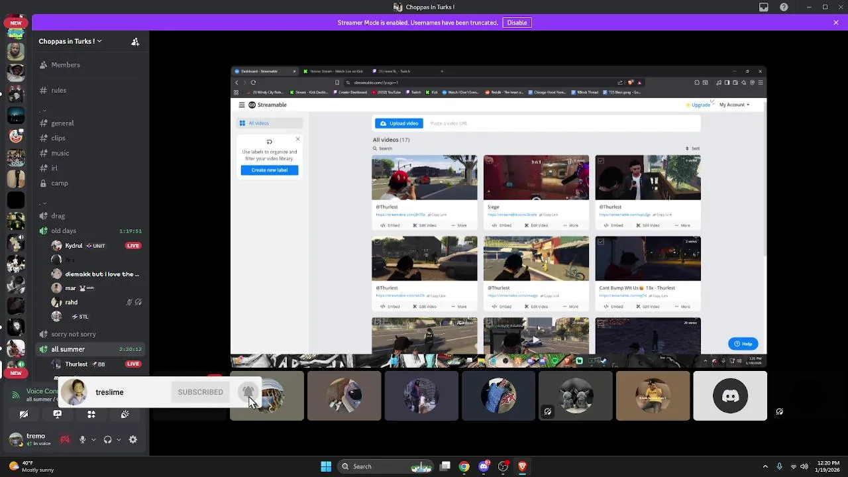Expand microphone input options arrow
Screen dimensions: 848x477
coord(93,439)
